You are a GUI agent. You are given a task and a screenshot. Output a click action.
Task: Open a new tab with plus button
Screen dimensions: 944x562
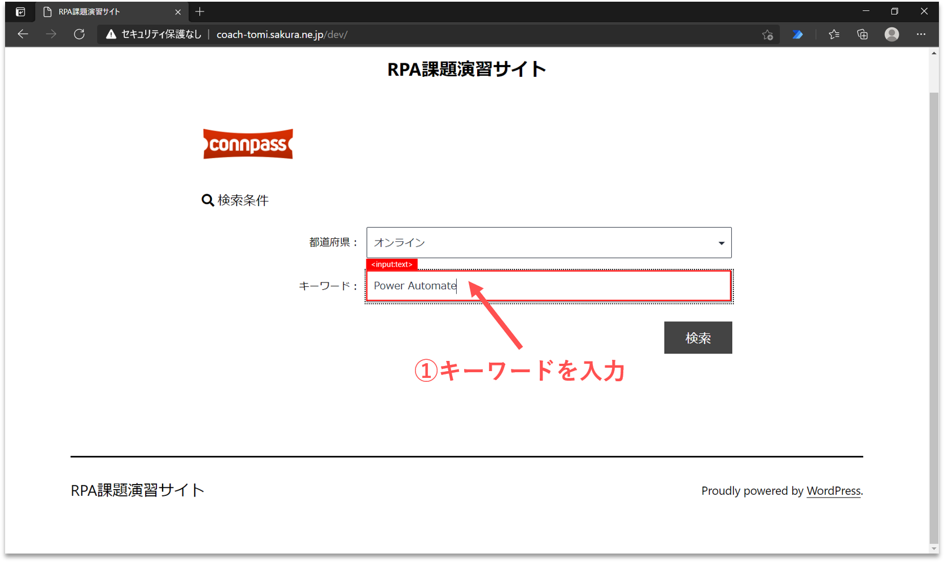199,12
